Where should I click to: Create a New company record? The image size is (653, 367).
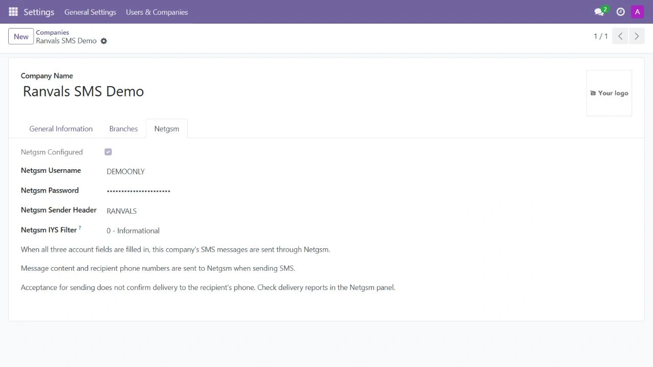point(21,36)
